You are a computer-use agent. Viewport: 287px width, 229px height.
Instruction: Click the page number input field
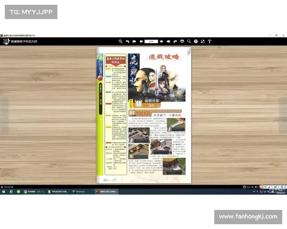pos(151,42)
